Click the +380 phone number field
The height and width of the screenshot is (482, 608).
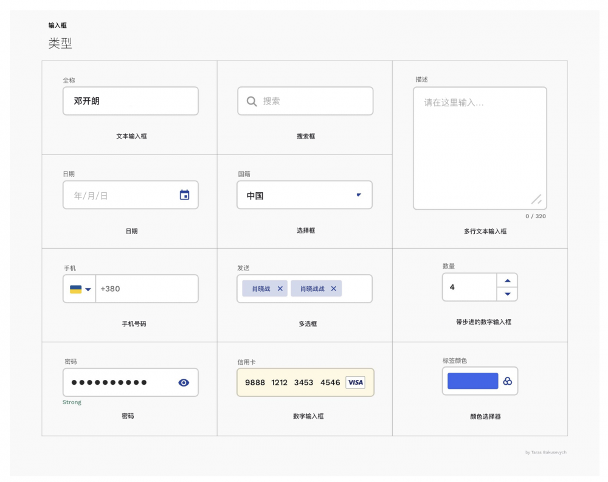tap(146, 289)
